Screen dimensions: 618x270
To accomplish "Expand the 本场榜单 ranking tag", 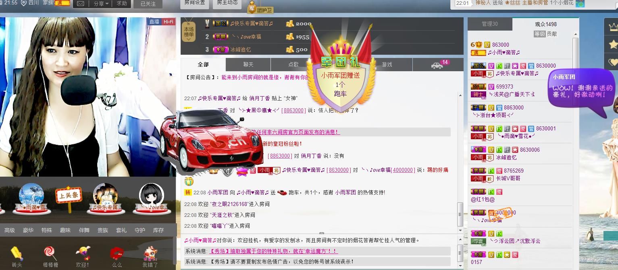I will tap(189, 31).
